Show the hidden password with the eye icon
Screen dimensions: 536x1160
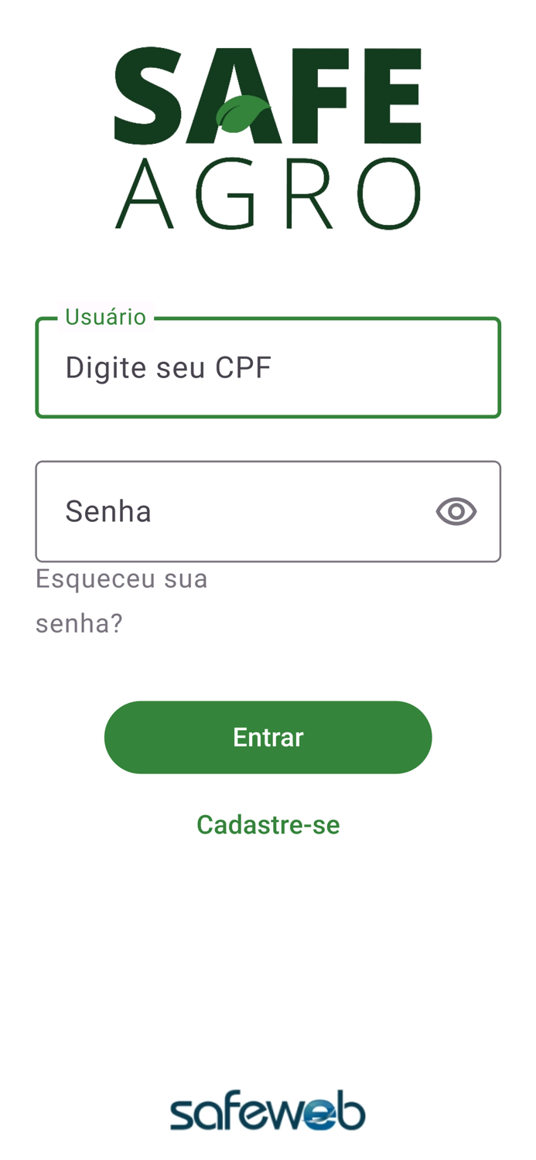tap(457, 511)
